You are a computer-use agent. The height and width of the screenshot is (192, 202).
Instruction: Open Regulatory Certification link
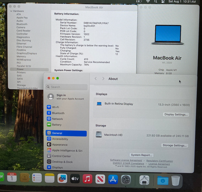tap(159, 161)
